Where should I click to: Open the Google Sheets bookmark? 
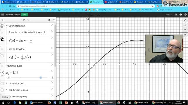click(x=64, y=10)
